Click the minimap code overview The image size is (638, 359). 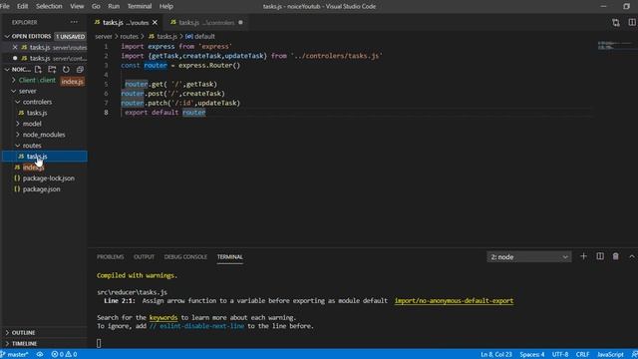tap(616, 45)
